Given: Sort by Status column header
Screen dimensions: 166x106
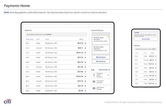Looking at the screenshot, I should coord(38,39).
